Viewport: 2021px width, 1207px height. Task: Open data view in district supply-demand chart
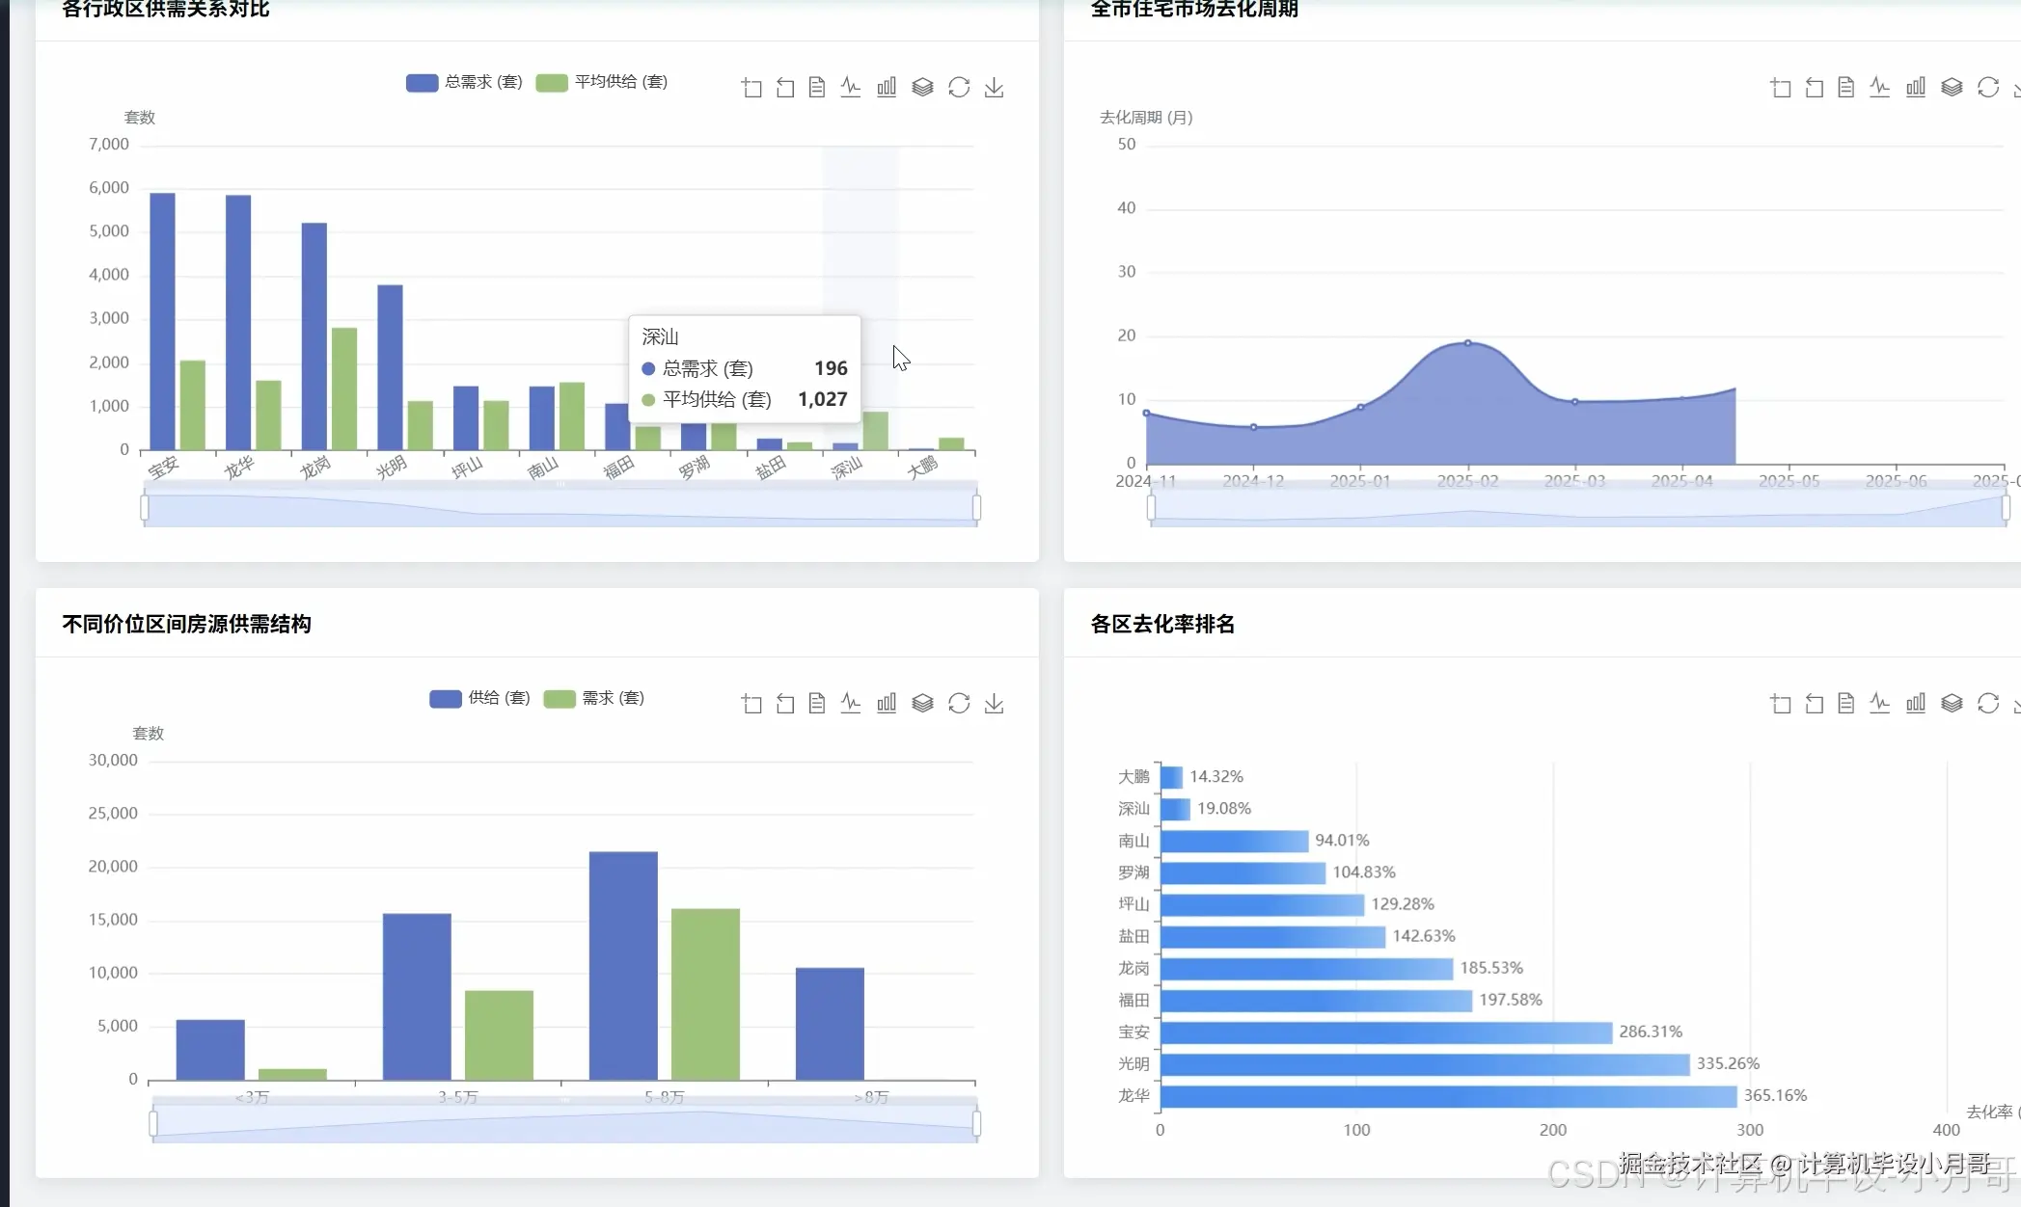[x=817, y=88]
